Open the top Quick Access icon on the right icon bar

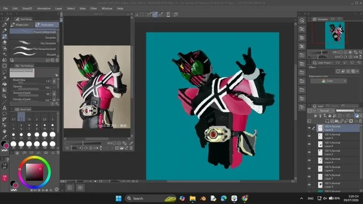tap(302, 20)
